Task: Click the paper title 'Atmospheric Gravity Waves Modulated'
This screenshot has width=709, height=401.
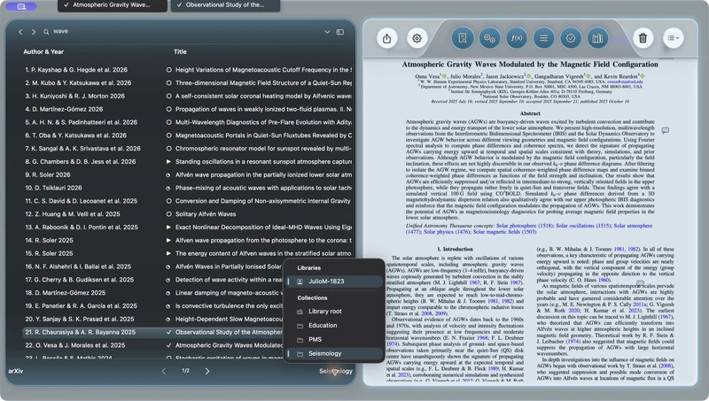Action: pos(530,64)
